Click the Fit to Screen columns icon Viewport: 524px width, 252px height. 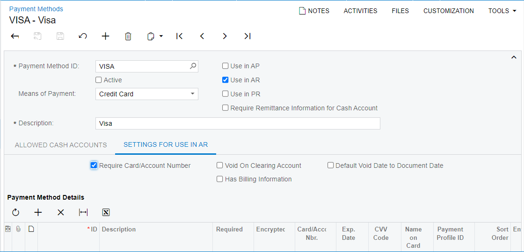click(x=83, y=212)
